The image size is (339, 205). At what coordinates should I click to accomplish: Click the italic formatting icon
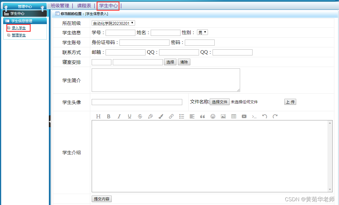(x=119, y=116)
